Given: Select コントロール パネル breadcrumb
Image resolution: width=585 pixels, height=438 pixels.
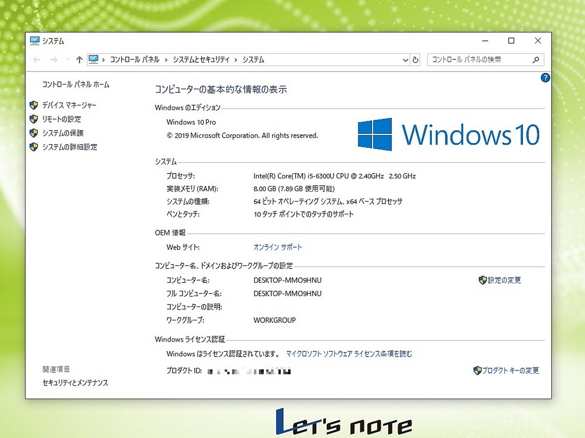Looking at the screenshot, I should (135, 60).
